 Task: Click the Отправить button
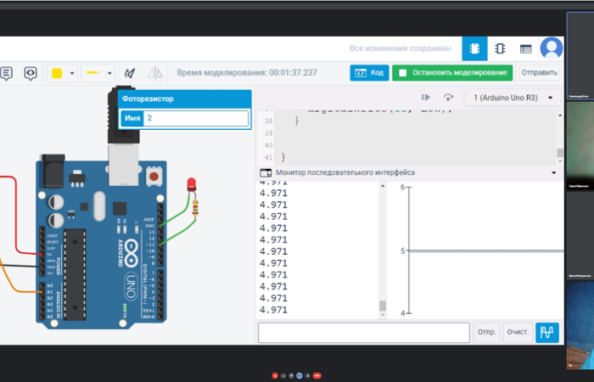coord(540,73)
